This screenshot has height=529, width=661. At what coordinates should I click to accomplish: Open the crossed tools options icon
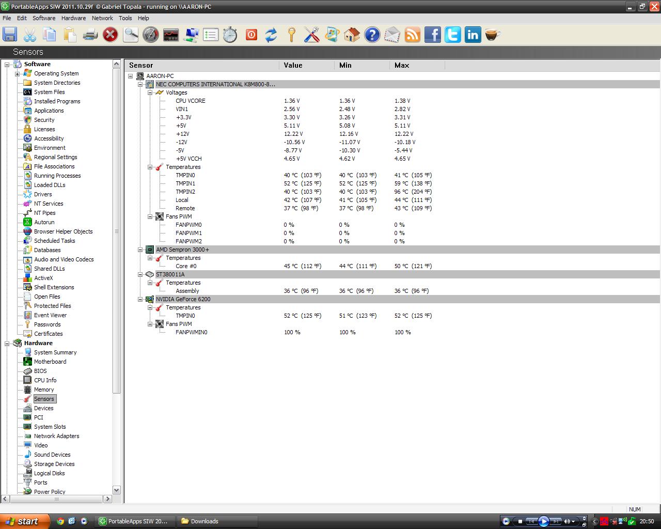(x=311, y=35)
